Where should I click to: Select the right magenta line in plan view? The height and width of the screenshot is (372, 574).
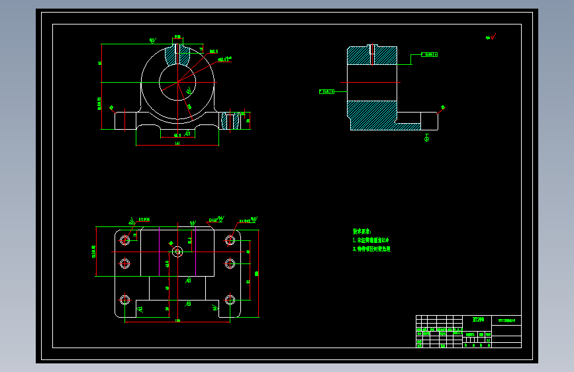point(196,252)
